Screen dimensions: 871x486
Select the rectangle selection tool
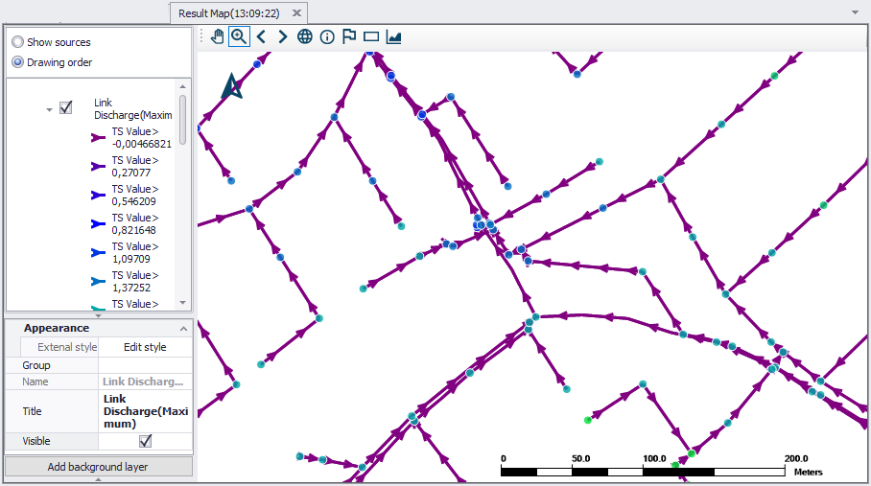371,36
